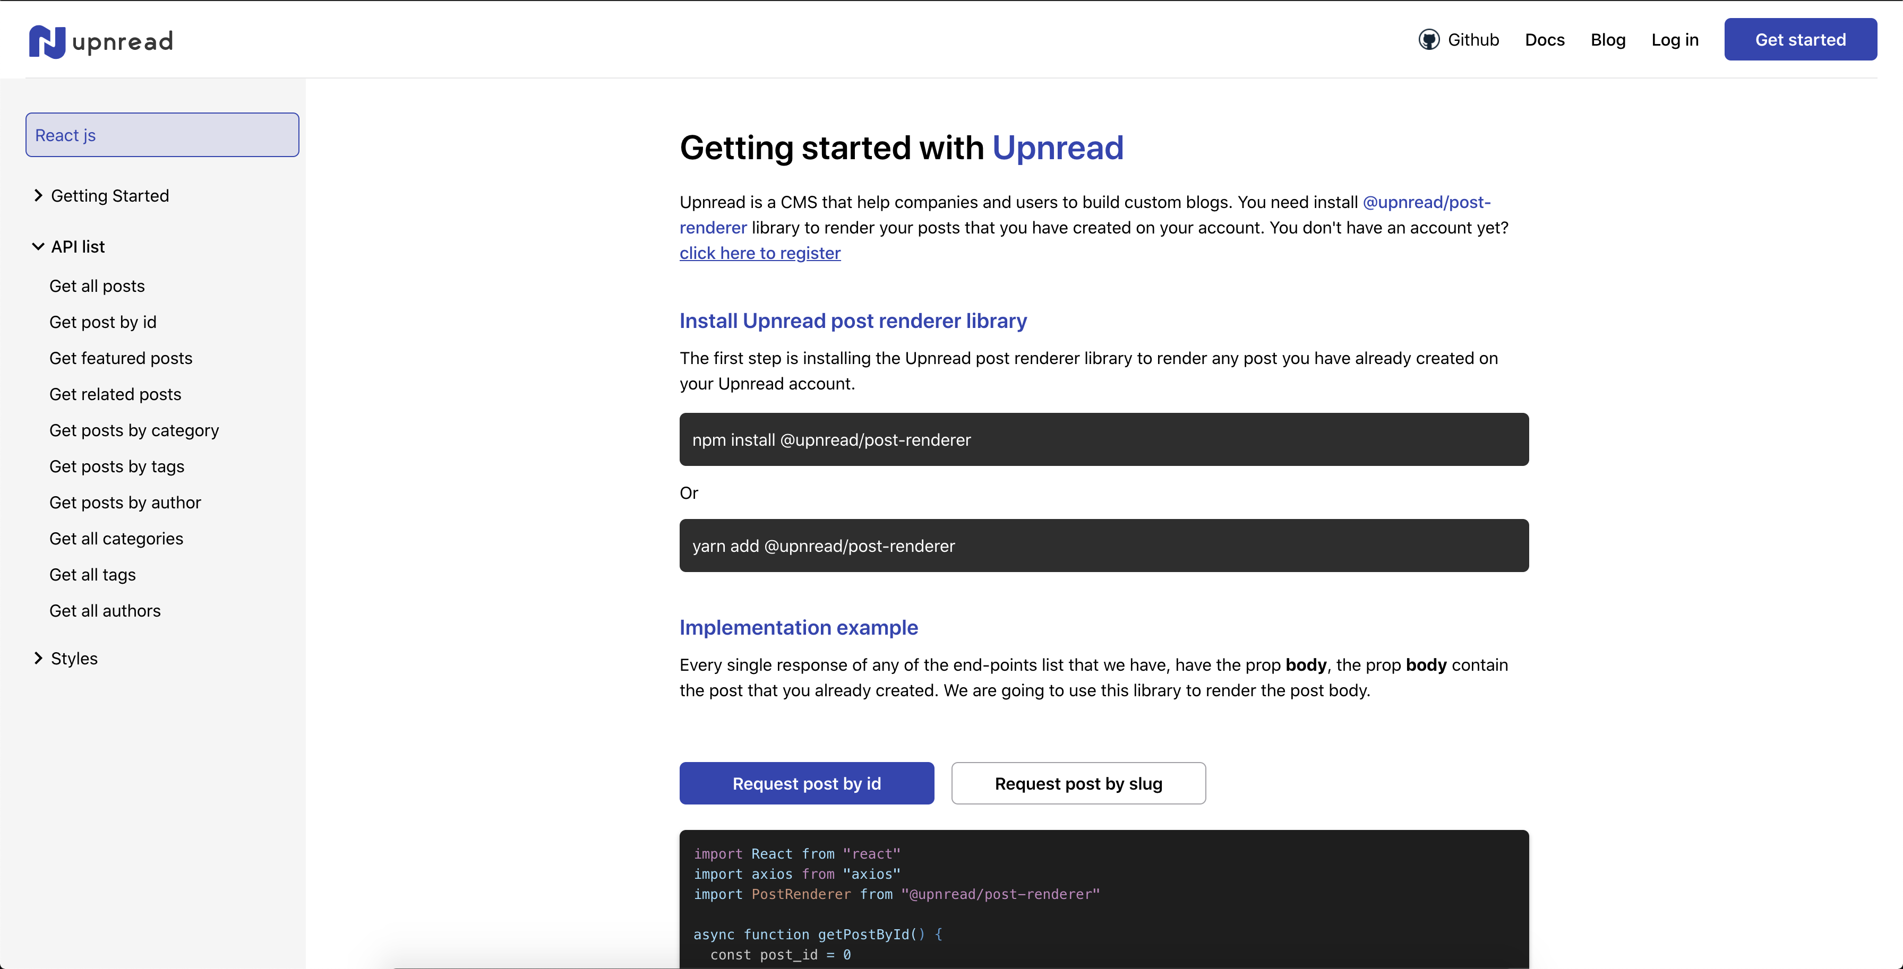Open Get all tags API entry

(x=92, y=575)
